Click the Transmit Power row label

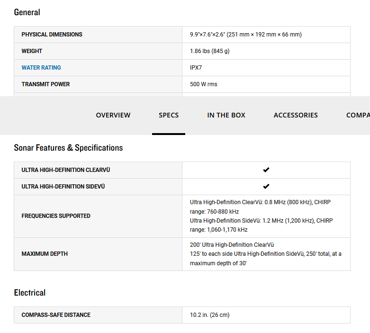click(45, 84)
